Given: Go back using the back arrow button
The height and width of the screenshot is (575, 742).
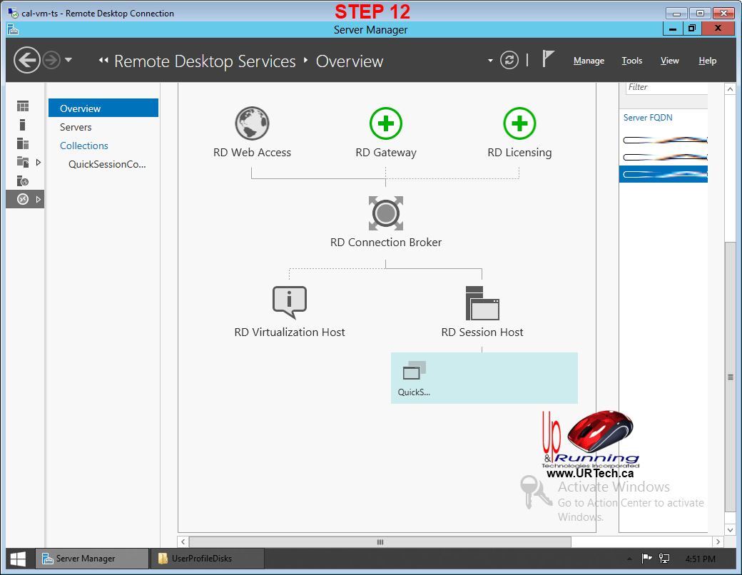Looking at the screenshot, I should (x=26, y=60).
